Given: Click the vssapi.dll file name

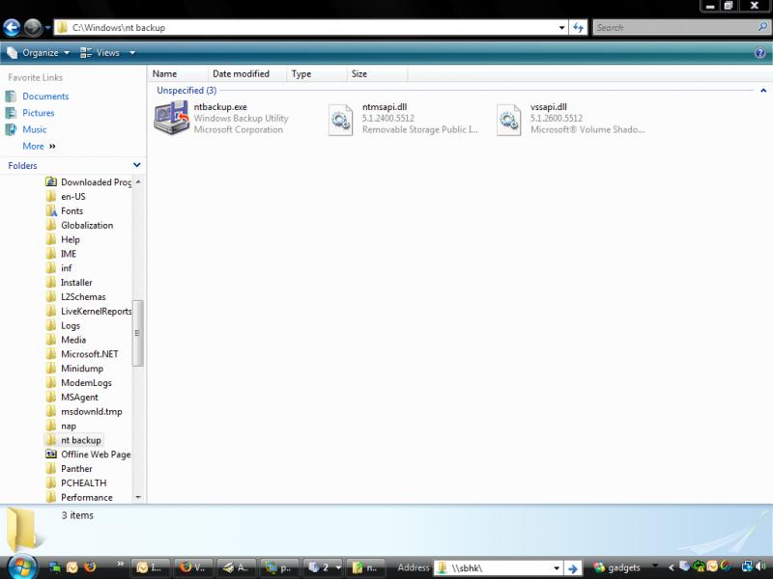Looking at the screenshot, I should pyautogui.click(x=549, y=107).
